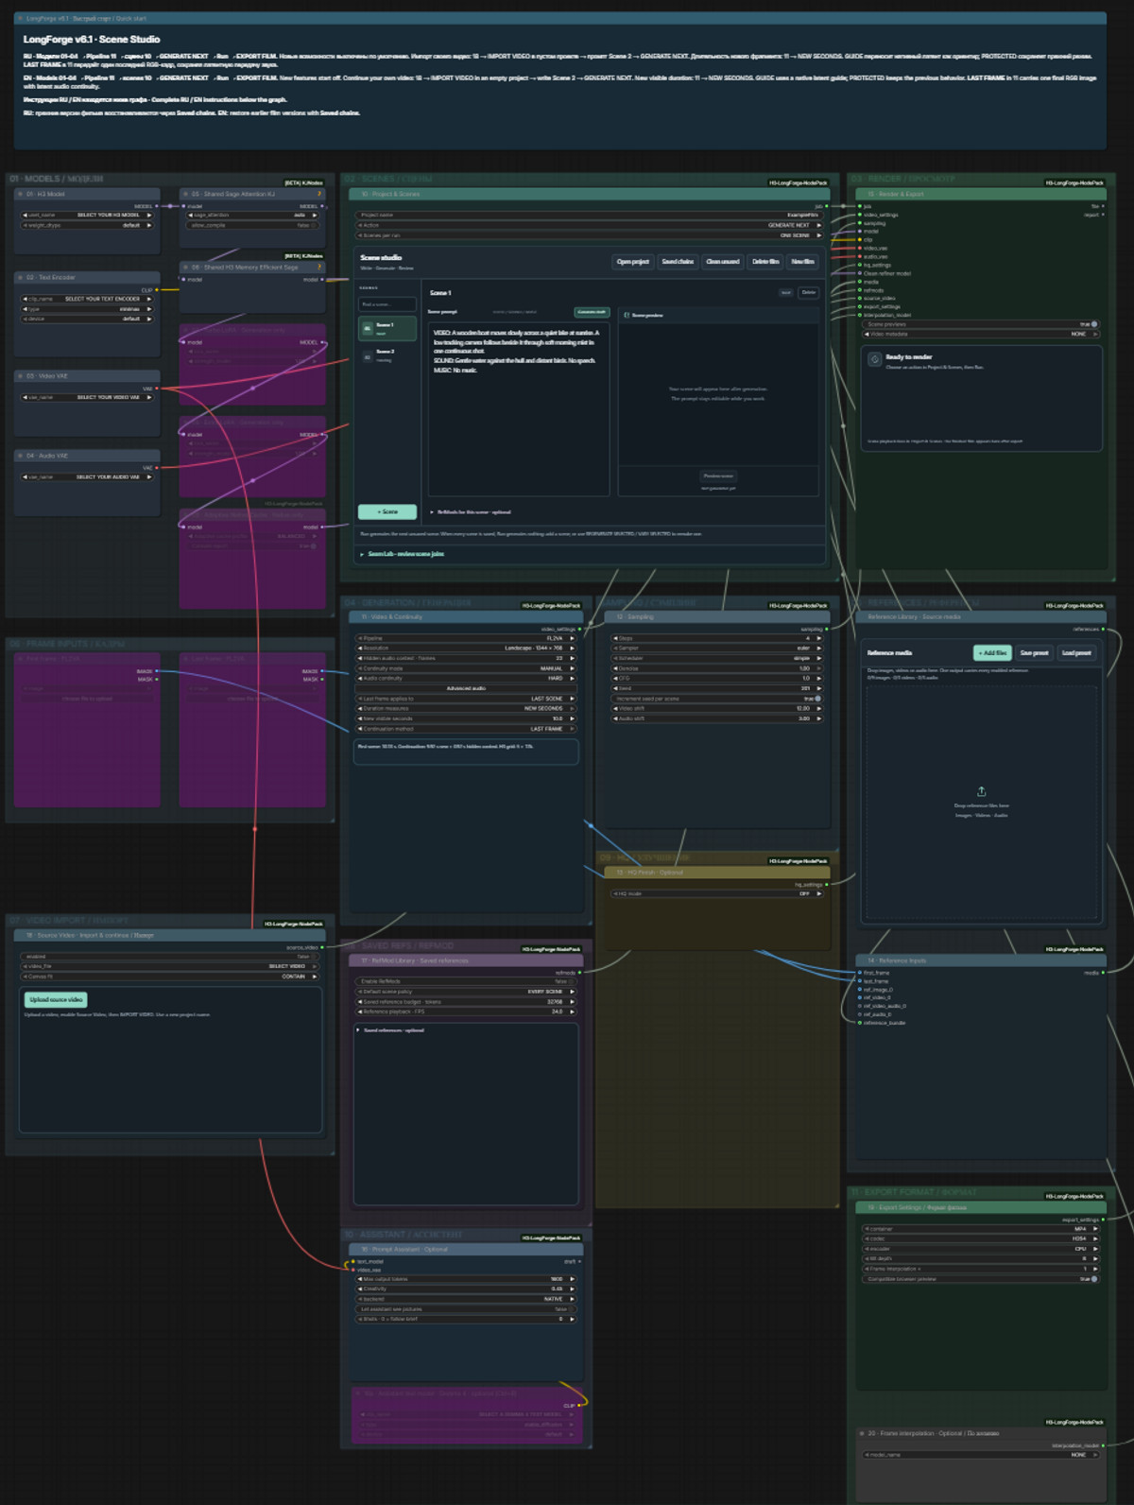Click the collapse dot on Frame Interpolation node
The height and width of the screenshot is (1505, 1134).
(862, 1433)
